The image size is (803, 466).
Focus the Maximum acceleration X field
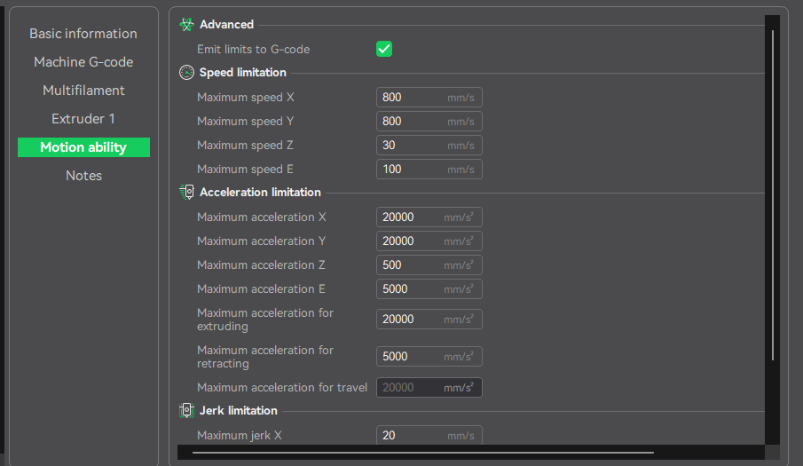[429, 217]
